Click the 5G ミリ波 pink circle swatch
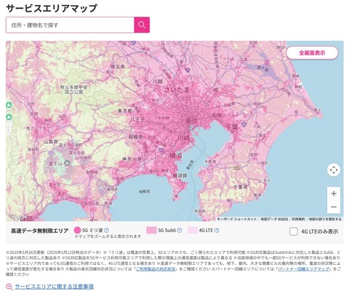349x294 pixels. pyautogui.click(x=77, y=230)
